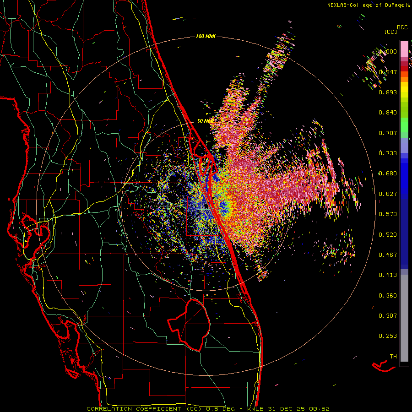Click the 100 NMI range ring label
412x412 pixels.
click(206, 36)
